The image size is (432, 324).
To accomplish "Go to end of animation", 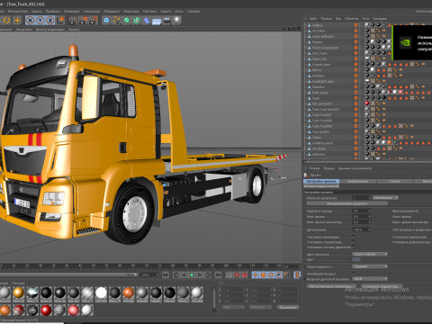I will pos(218,274).
